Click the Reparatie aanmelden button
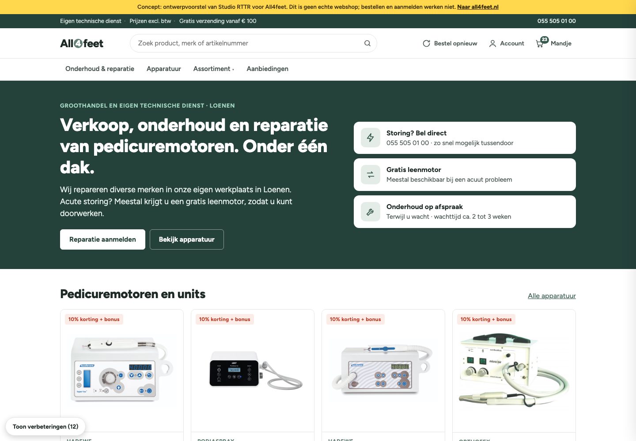 (102, 239)
